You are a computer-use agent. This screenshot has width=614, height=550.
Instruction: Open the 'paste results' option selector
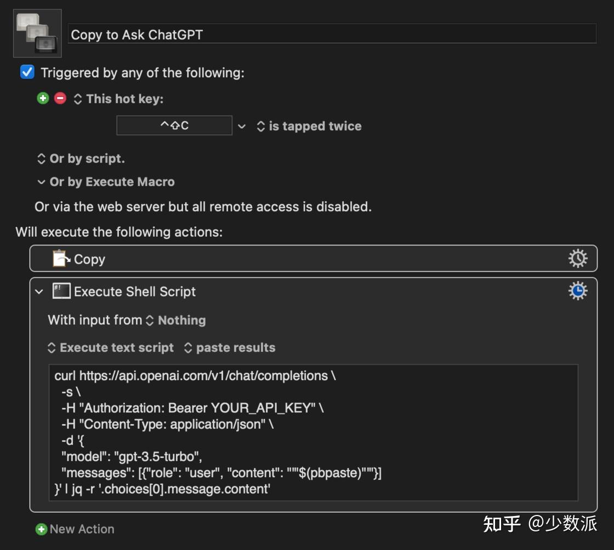point(229,347)
